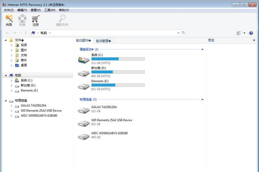Select the 物理磁盘 tree node label
Viewport: 259px width, 172px height.
pyautogui.click(x=21, y=101)
